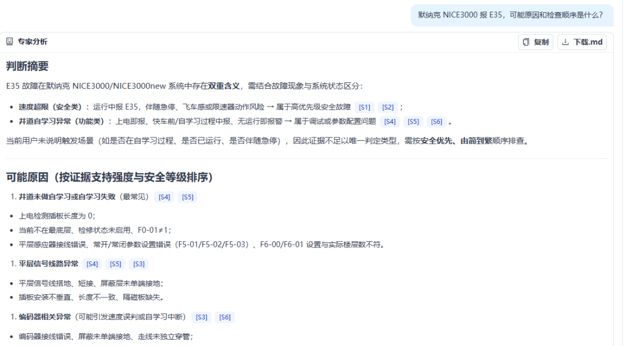Image resolution: width=626 pixels, height=346 pixels.
Task: Click the 专家分析 title text
Action: [32, 42]
